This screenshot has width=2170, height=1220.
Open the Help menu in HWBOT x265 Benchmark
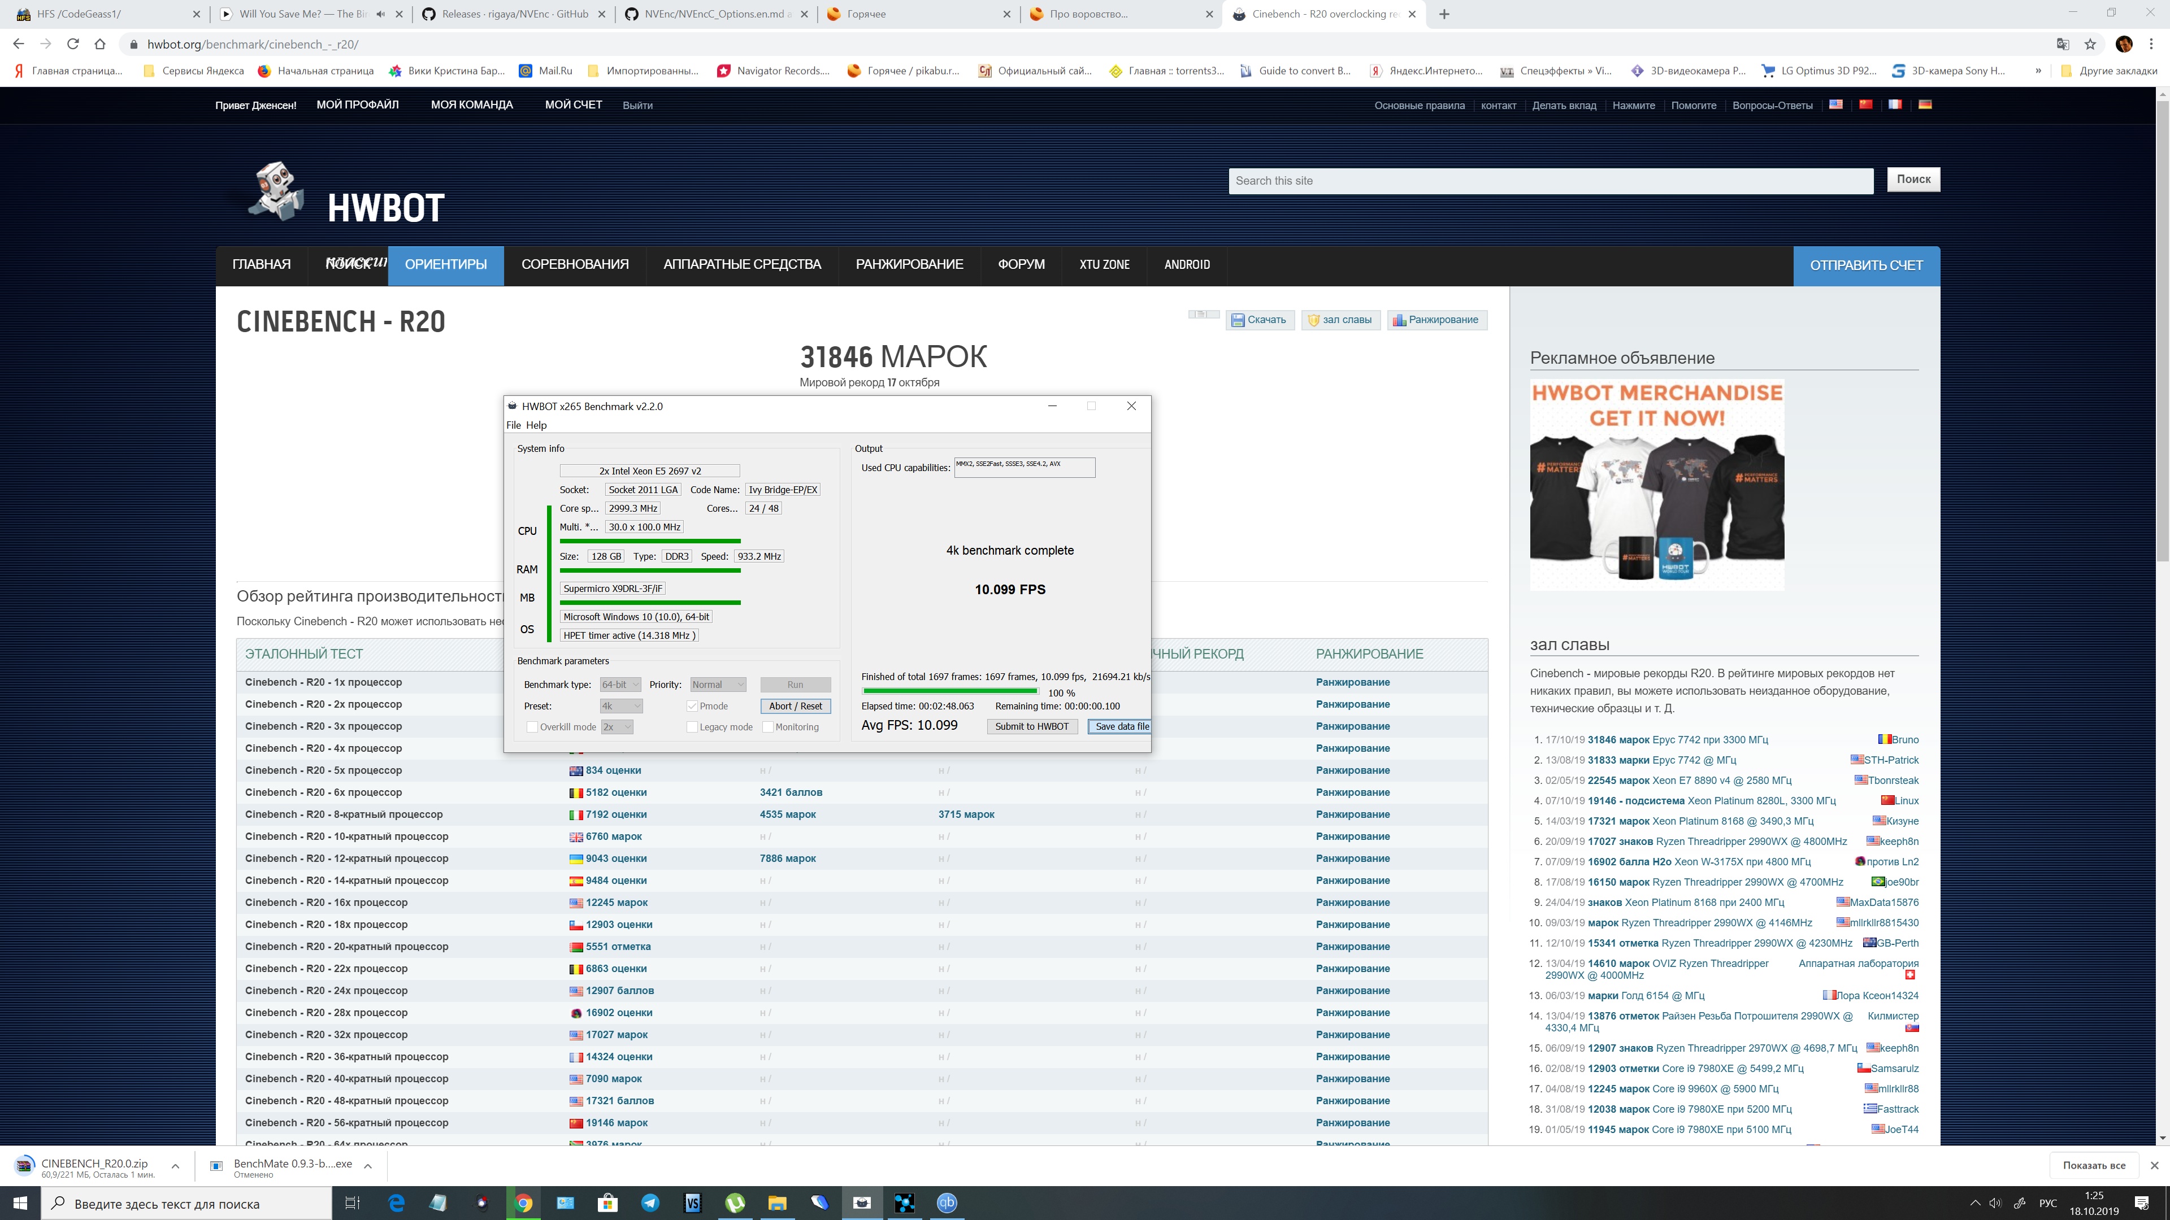(x=537, y=425)
